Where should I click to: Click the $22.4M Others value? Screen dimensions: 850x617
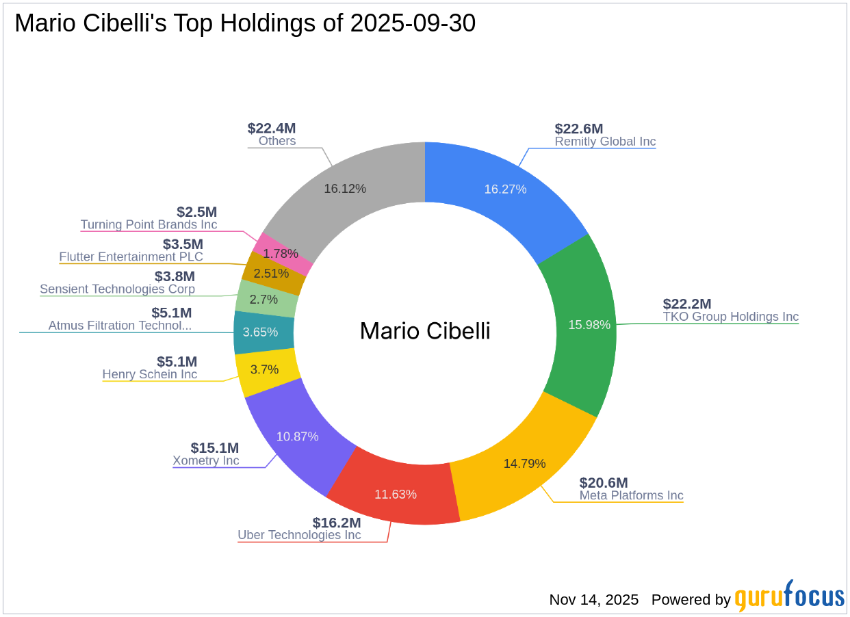pos(272,128)
